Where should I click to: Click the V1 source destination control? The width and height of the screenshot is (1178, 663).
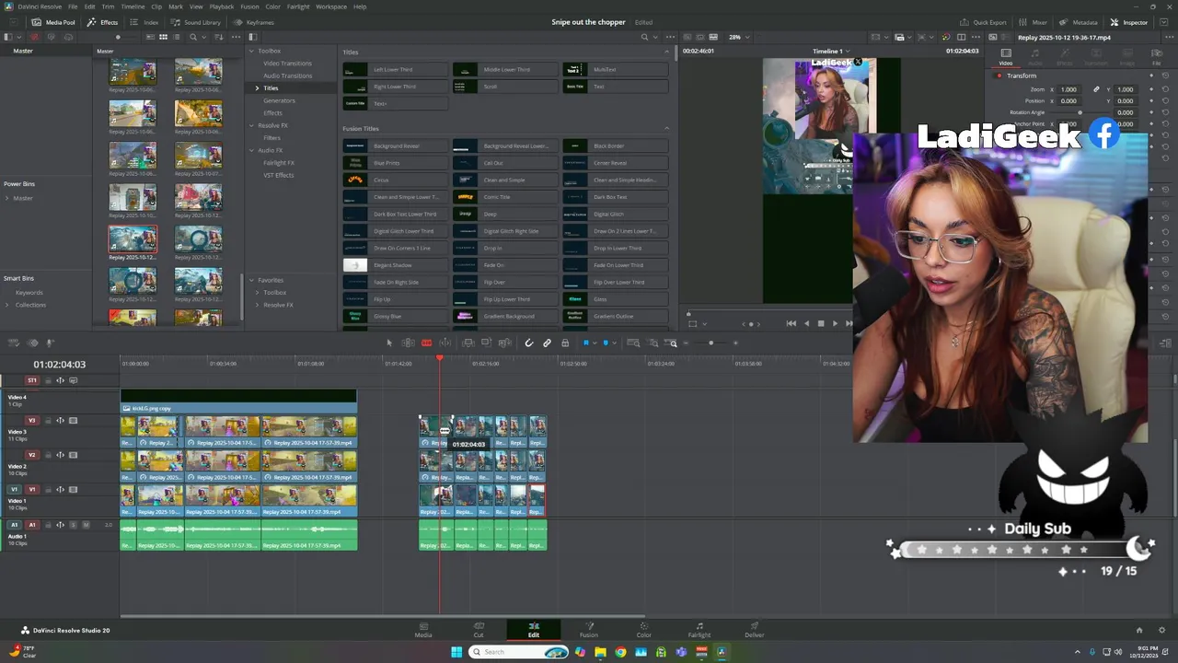coord(14,490)
